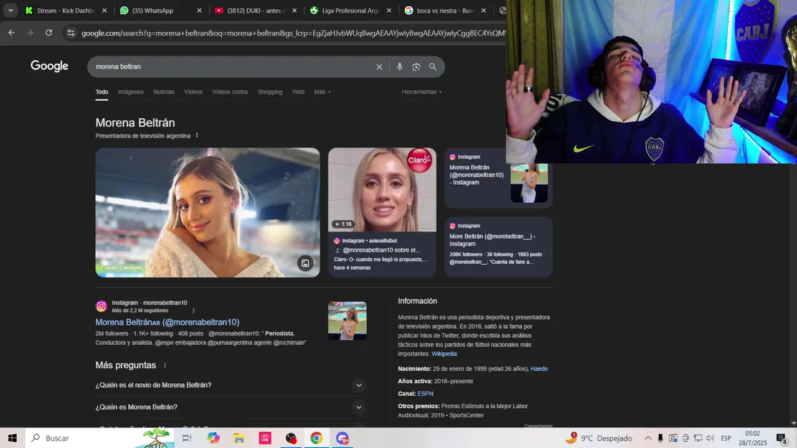Switch to the DUKI YouTube tab
Screen dimensions: 797x448
(256, 11)
